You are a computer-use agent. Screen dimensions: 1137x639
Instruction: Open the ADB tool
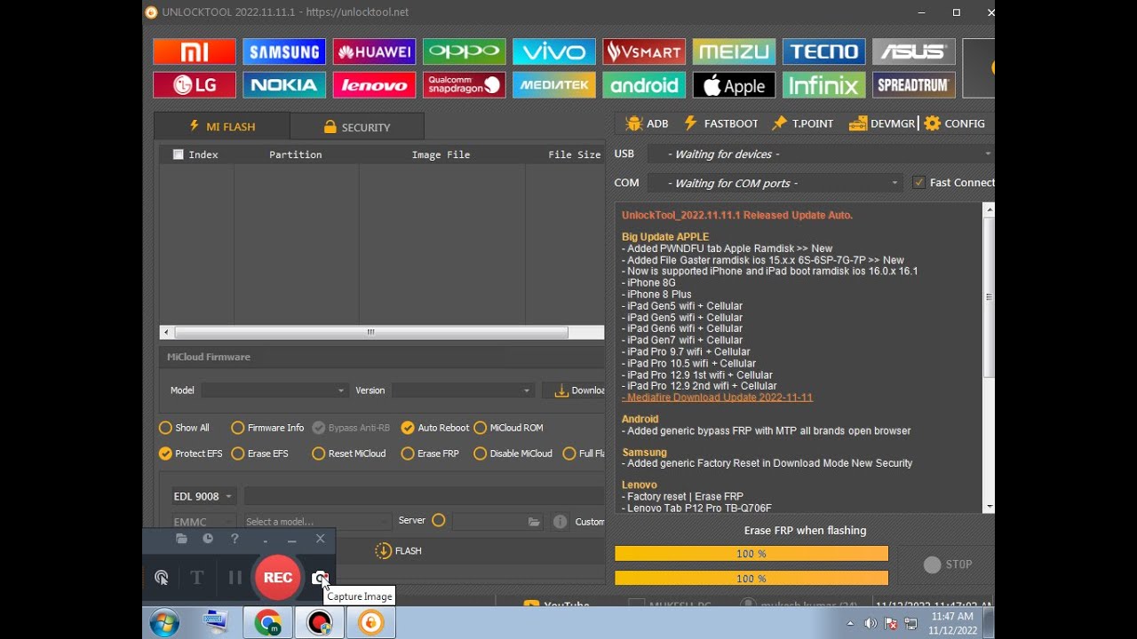647,123
